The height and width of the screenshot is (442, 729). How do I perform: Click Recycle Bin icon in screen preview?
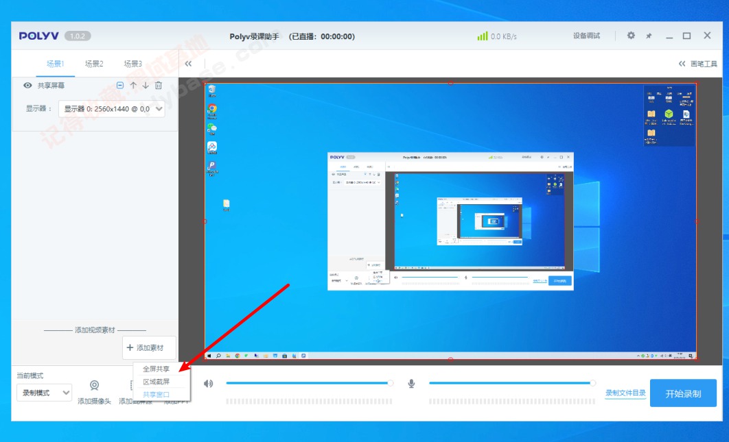(212, 90)
